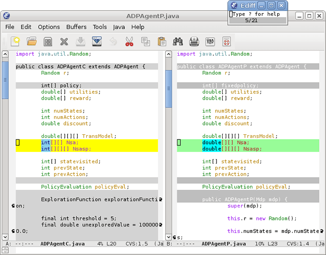Click the Save As disk icon
The height and width of the screenshot is (255, 326).
[x=97, y=41]
